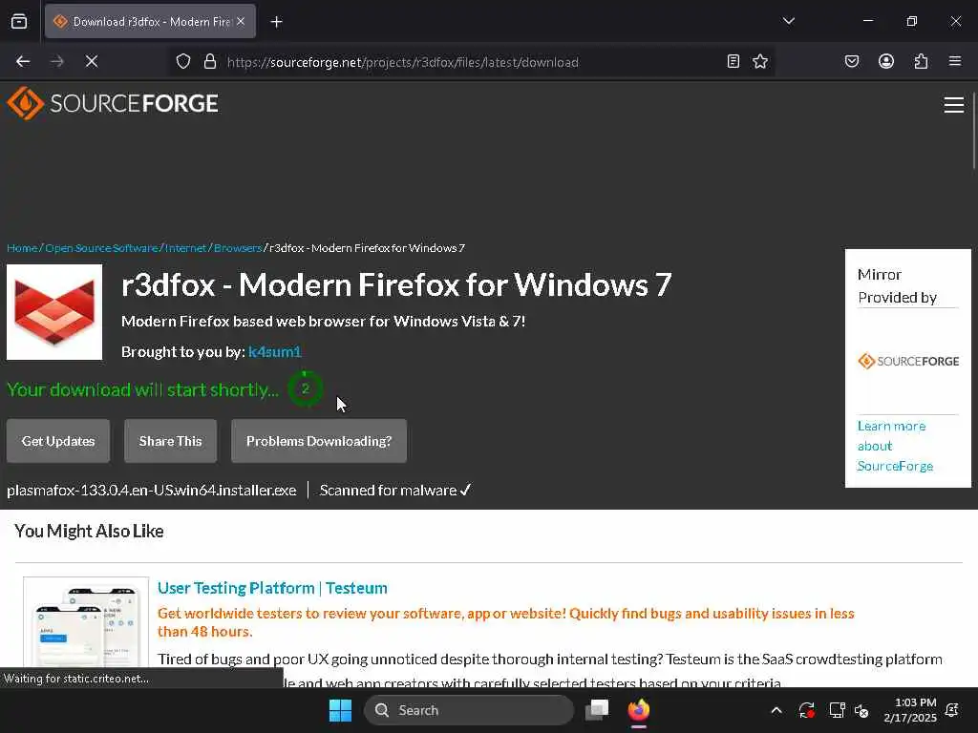Image resolution: width=978 pixels, height=733 pixels.
Task: Open Firefox View recent browsing icon
Action: (19, 22)
